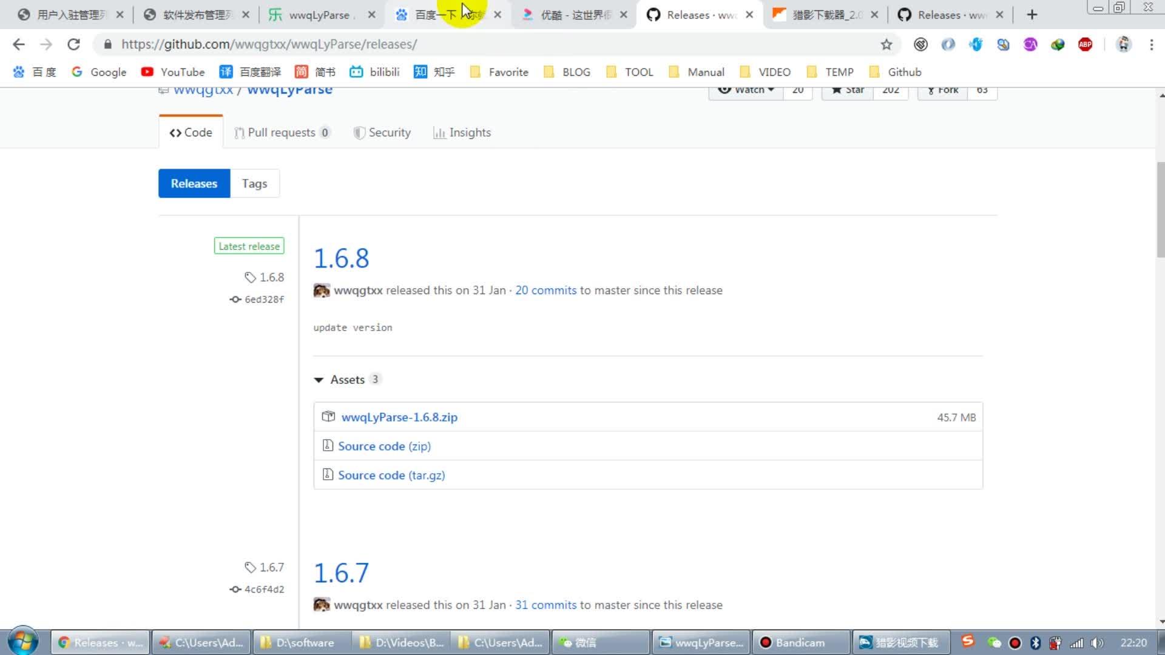Open the Google bookmark
1165x655 pixels.
pos(99,72)
